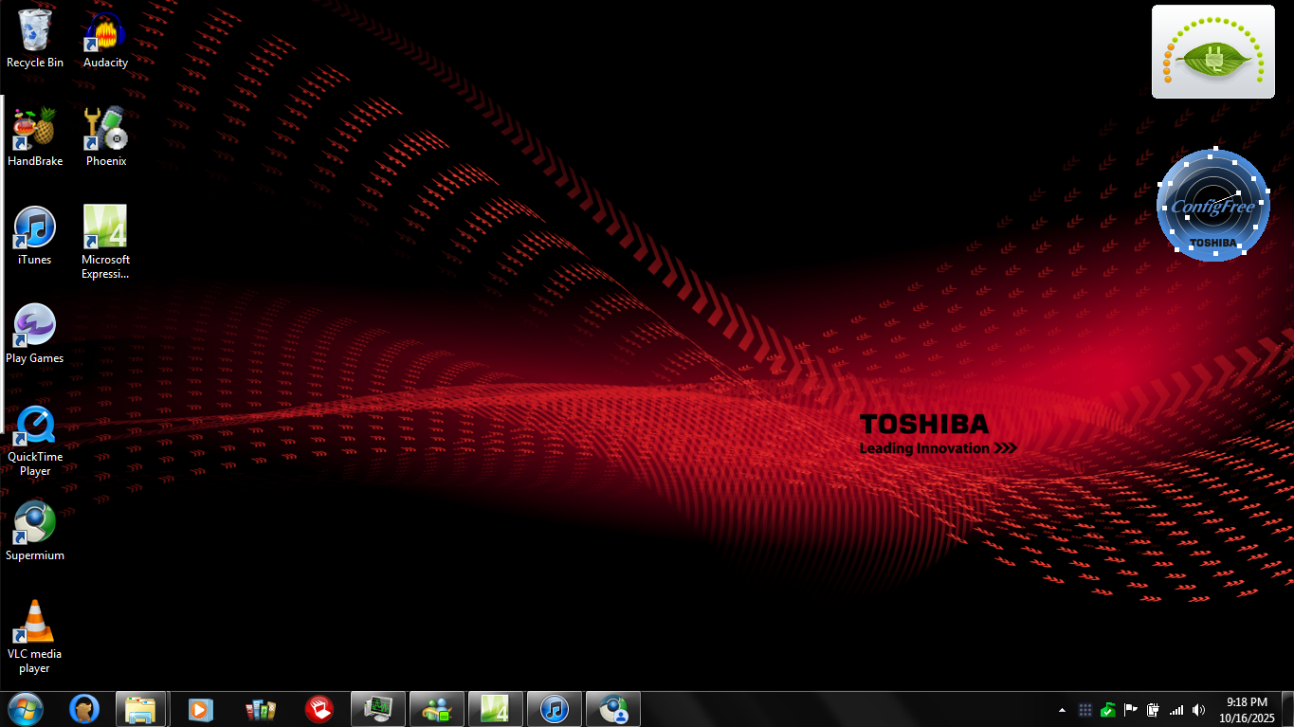Viewport: 1294px width, 727px height.
Task: Switch to iTunes in the taskbar
Action: pos(554,709)
